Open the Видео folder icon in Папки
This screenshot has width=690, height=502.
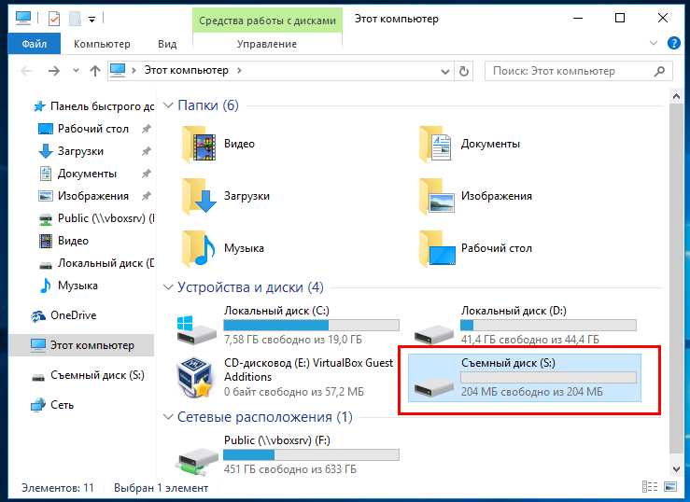[x=199, y=144]
